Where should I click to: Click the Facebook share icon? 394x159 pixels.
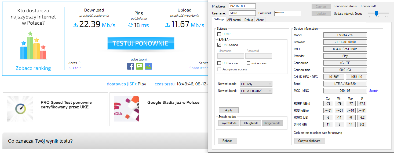131,66
